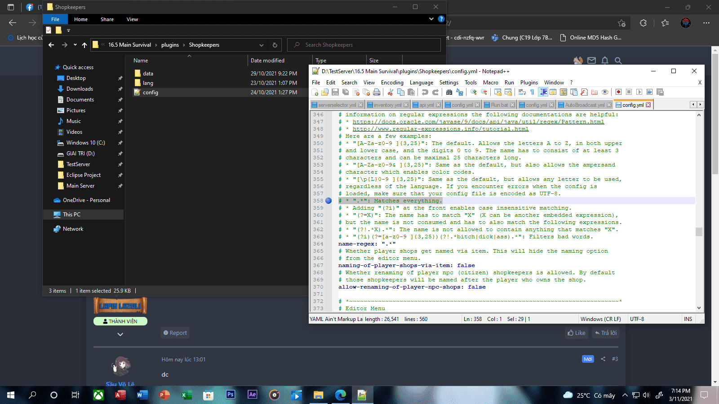719x404 pixels.
Task: Start macro recording with the red record icon
Action: tap(618, 92)
